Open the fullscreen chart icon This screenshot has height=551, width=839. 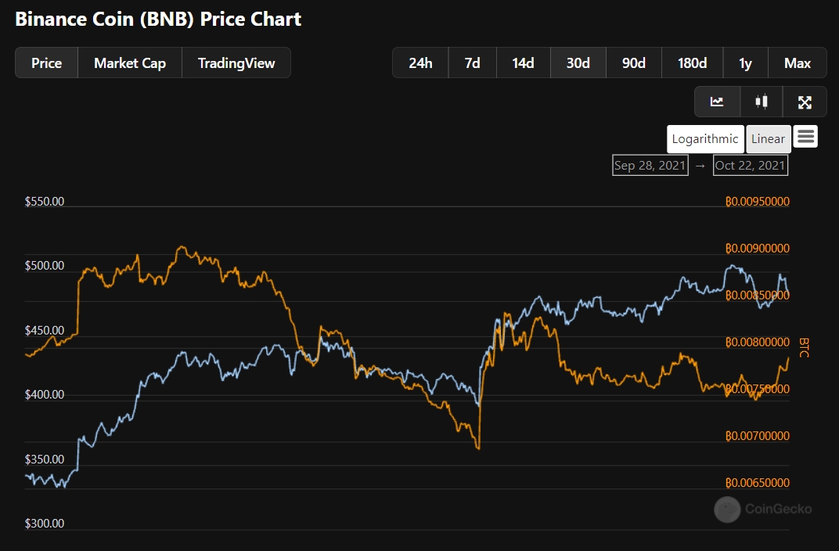[805, 102]
